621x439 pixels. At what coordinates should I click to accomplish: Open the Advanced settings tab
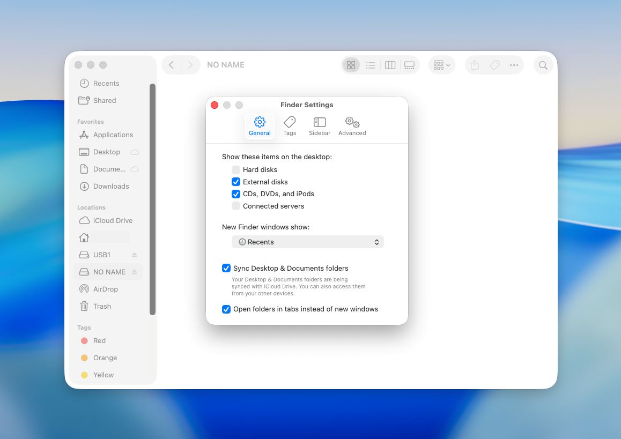[x=352, y=127]
